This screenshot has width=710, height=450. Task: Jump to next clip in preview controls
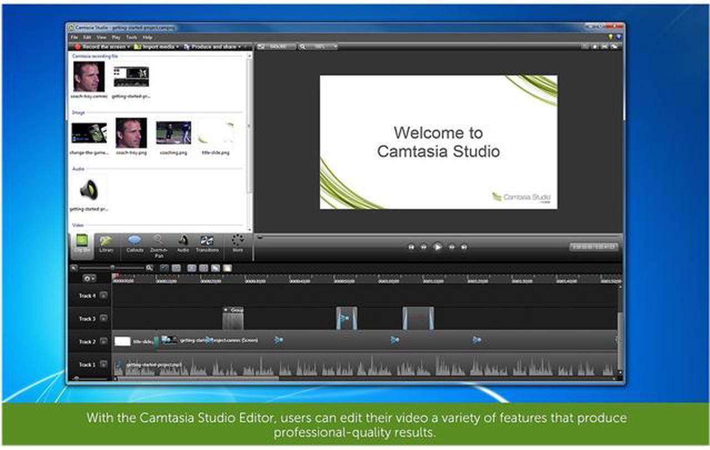point(464,247)
